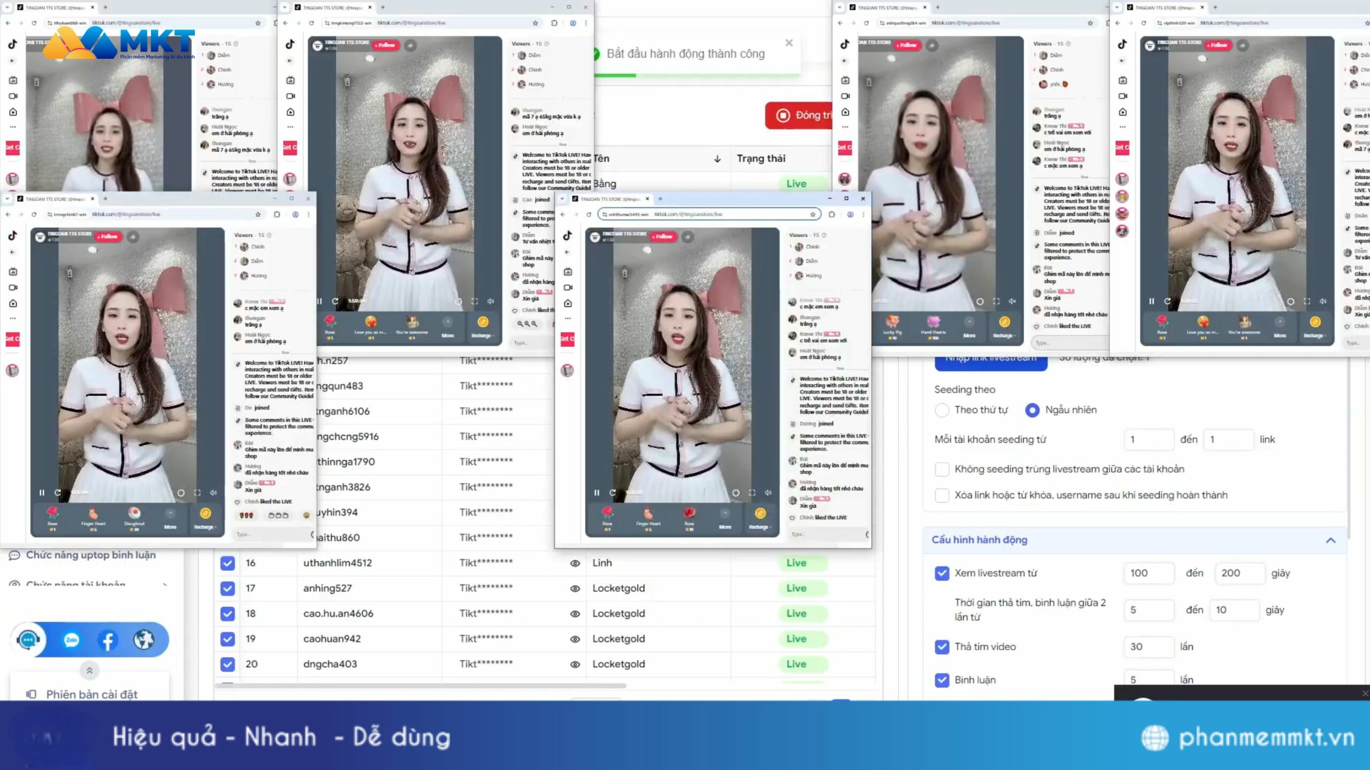Click red 'Đóng' stop button
Viewport: 1370px width, 770px height.
[x=799, y=115]
